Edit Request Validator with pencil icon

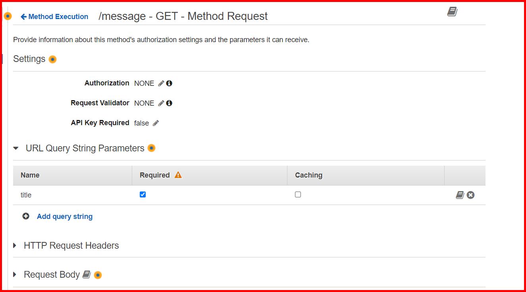tap(161, 103)
